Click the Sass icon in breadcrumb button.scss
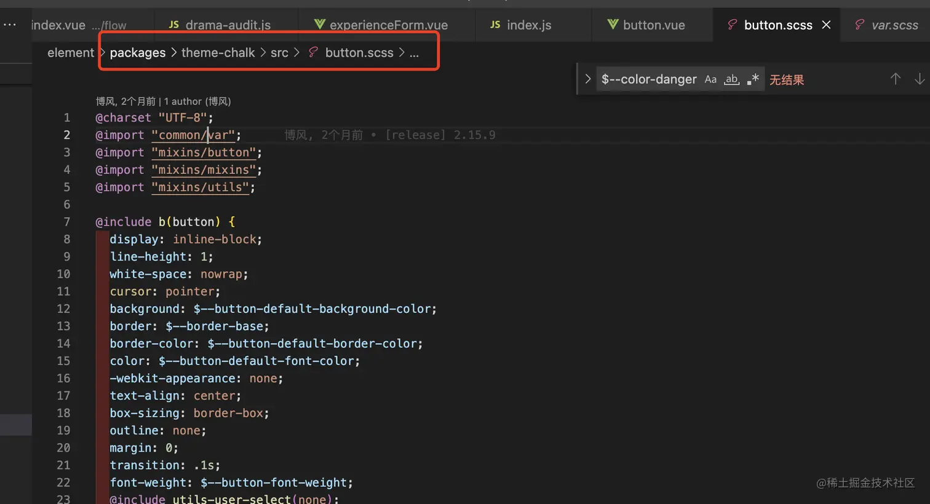 pyautogui.click(x=313, y=52)
